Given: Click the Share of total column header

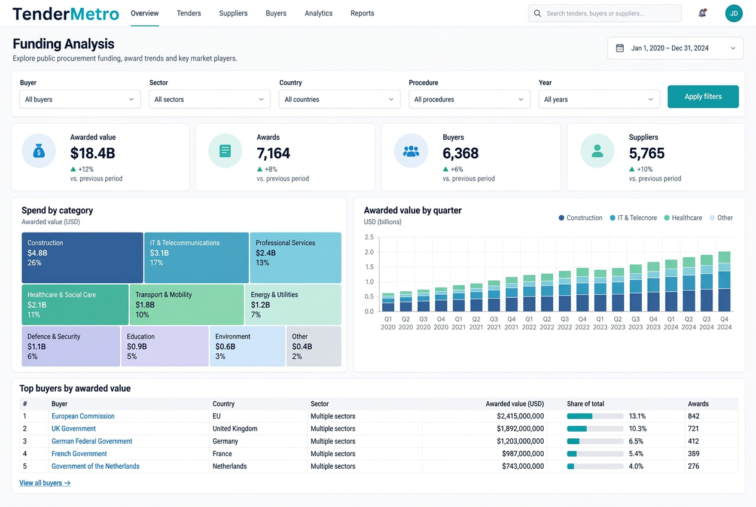Looking at the screenshot, I should [586, 404].
